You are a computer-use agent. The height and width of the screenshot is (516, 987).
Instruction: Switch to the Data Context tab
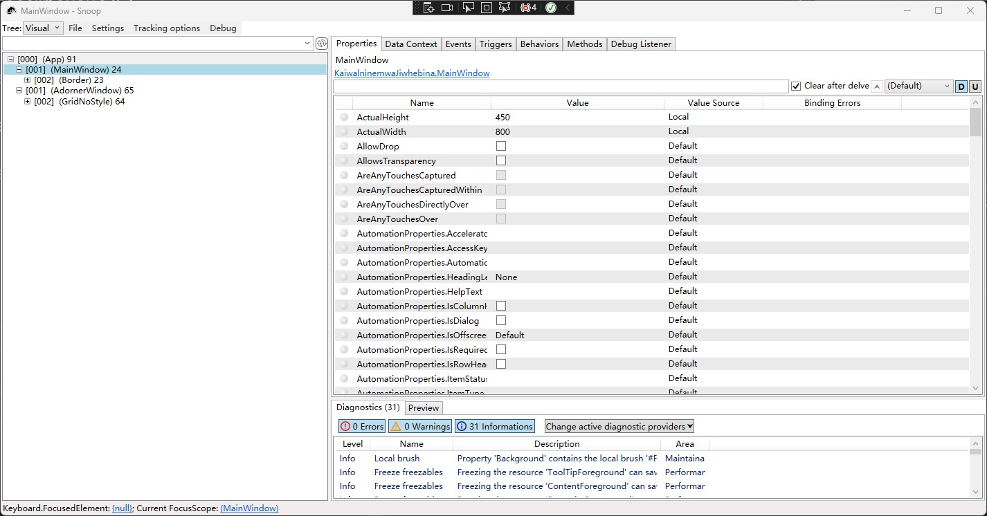click(x=410, y=44)
